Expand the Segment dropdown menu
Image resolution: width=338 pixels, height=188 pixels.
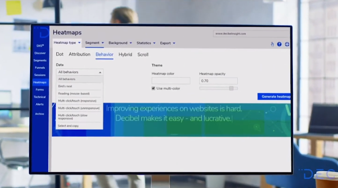95,43
